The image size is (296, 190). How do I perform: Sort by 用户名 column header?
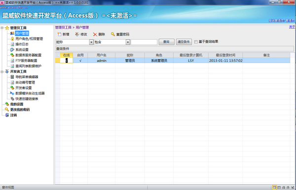click(102, 55)
